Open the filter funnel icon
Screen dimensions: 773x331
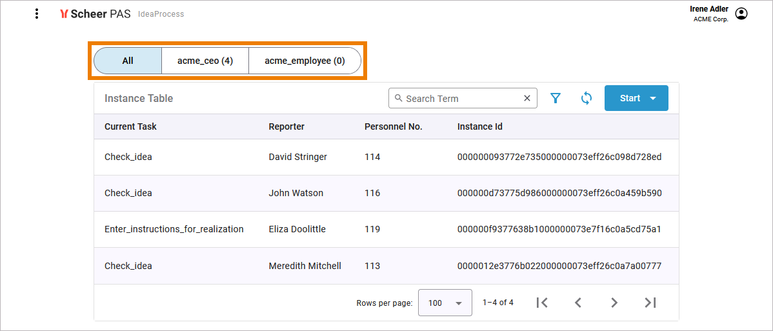555,98
